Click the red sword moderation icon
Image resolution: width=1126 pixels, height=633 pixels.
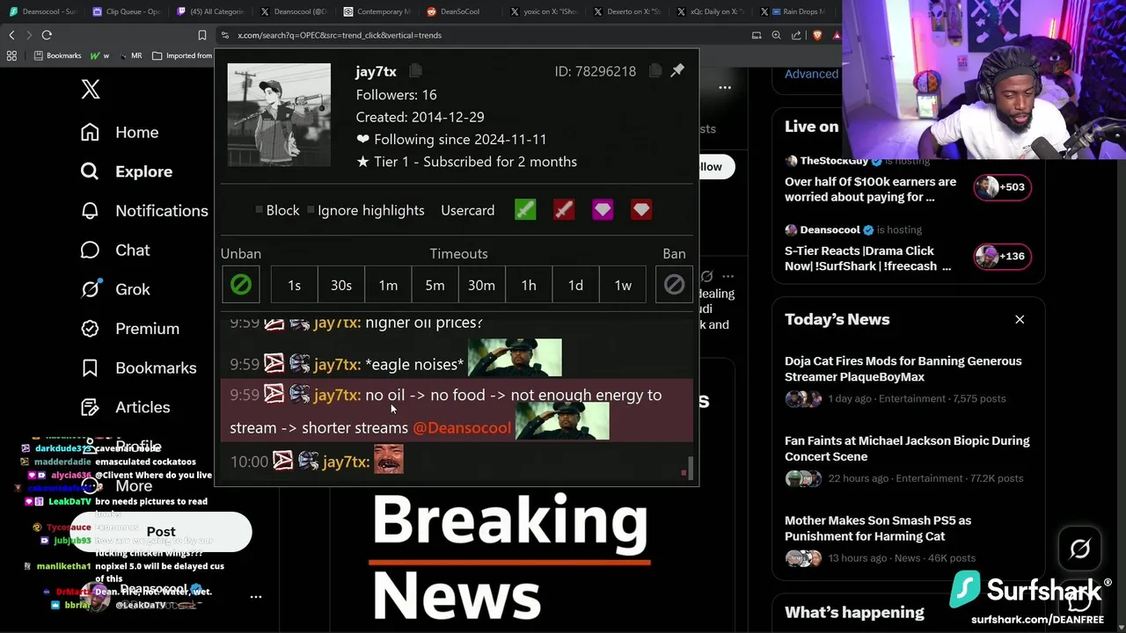pos(564,210)
